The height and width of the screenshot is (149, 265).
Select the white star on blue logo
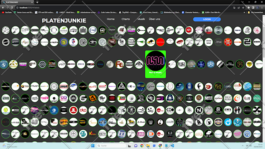170,98
